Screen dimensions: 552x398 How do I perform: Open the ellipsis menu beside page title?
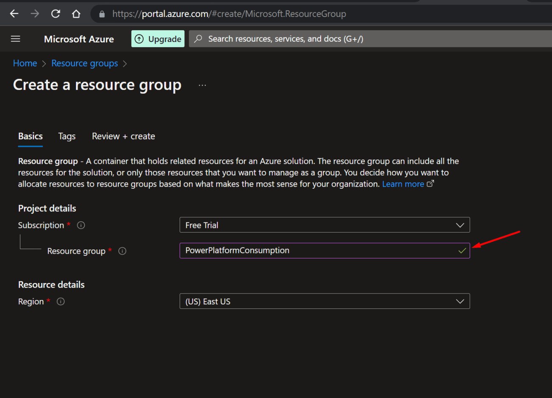tap(202, 84)
